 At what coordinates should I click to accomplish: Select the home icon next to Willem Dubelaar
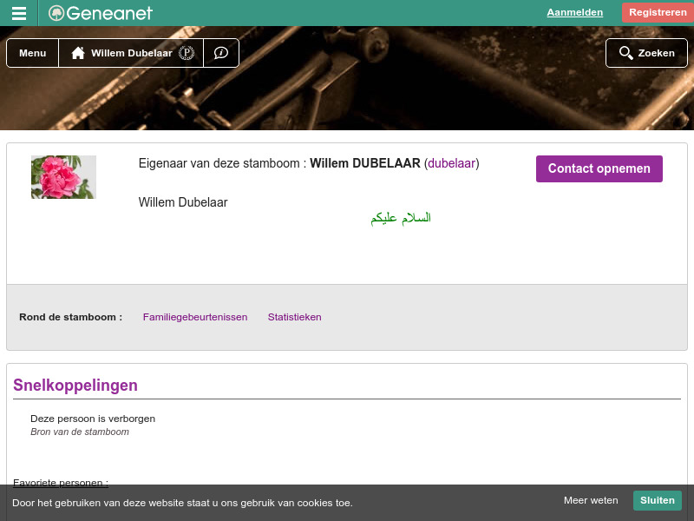78,53
